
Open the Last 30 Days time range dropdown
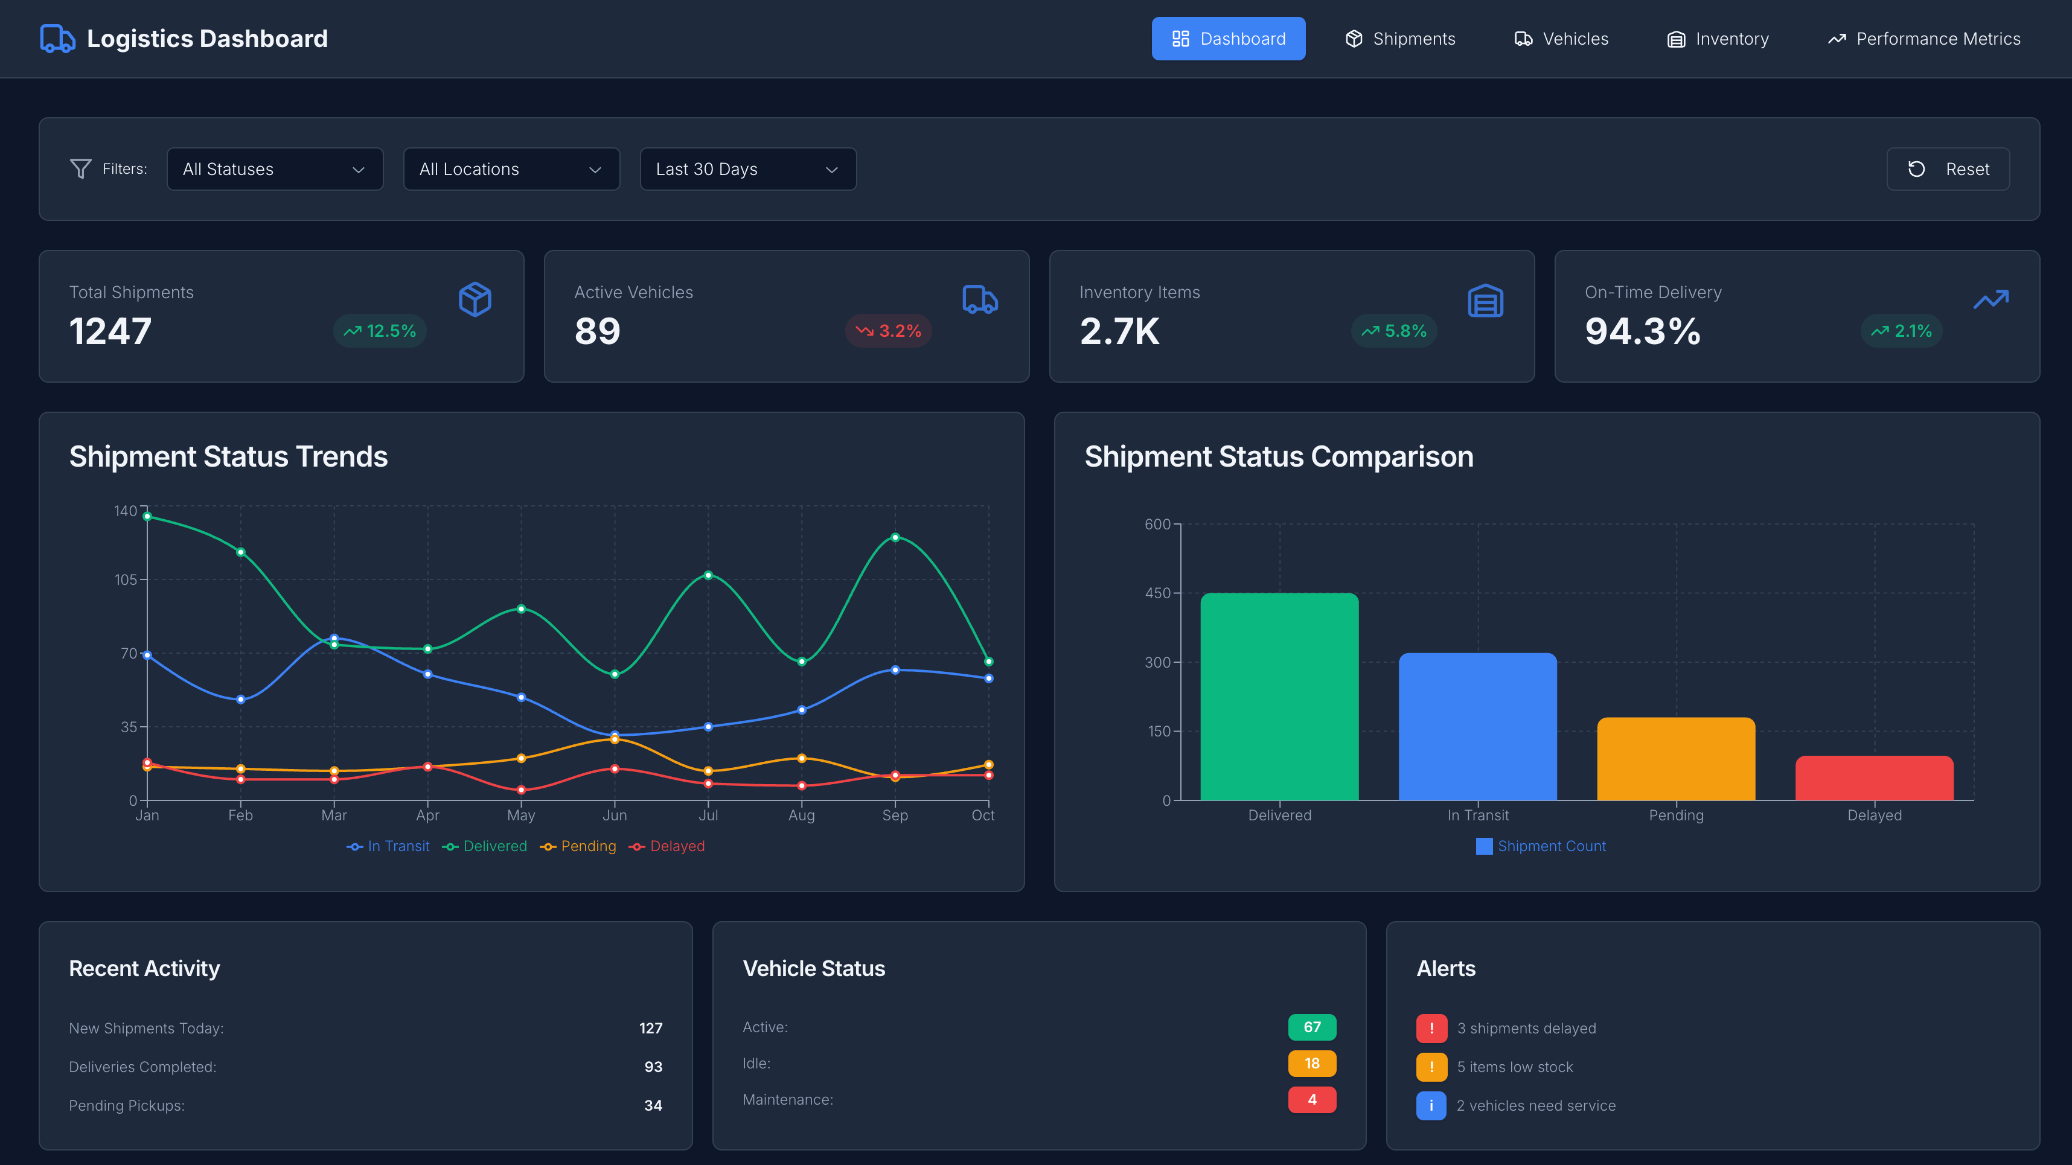[747, 169]
